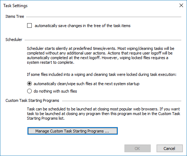Select automatically clean/wipe at next startup radio

tap(29, 84)
